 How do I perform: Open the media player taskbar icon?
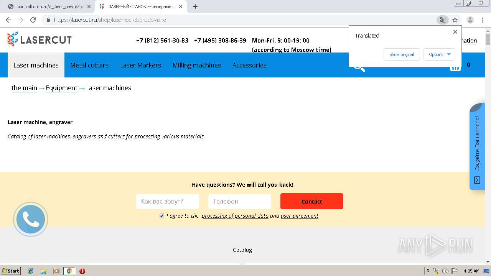56,271
